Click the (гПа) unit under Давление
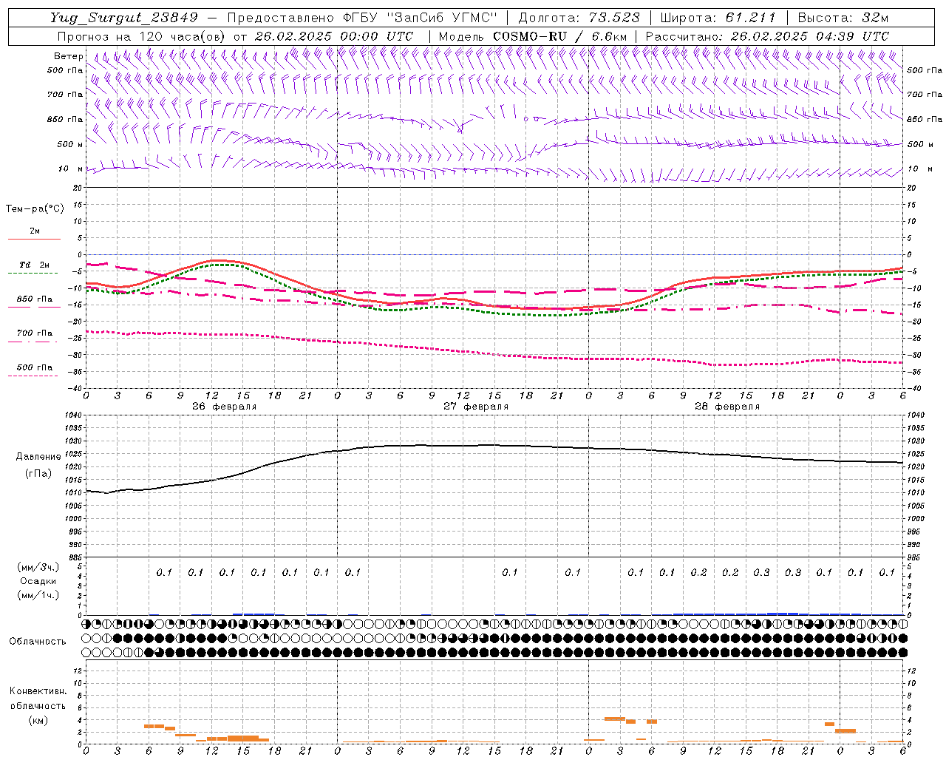This screenshot has height=757, width=946. [x=38, y=473]
